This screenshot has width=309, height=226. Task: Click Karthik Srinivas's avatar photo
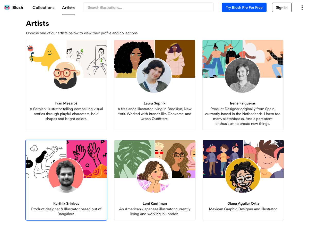tap(65, 175)
